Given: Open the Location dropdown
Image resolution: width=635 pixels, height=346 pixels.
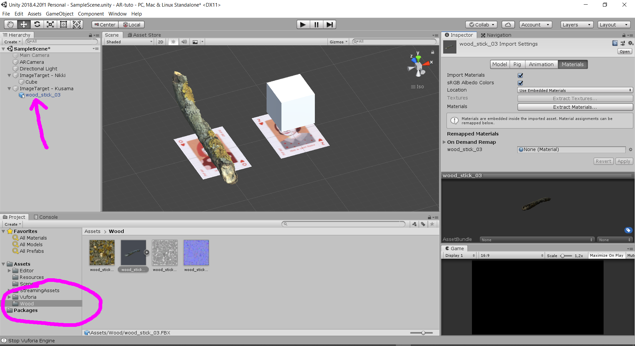Looking at the screenshot, I should click(575, 90).
